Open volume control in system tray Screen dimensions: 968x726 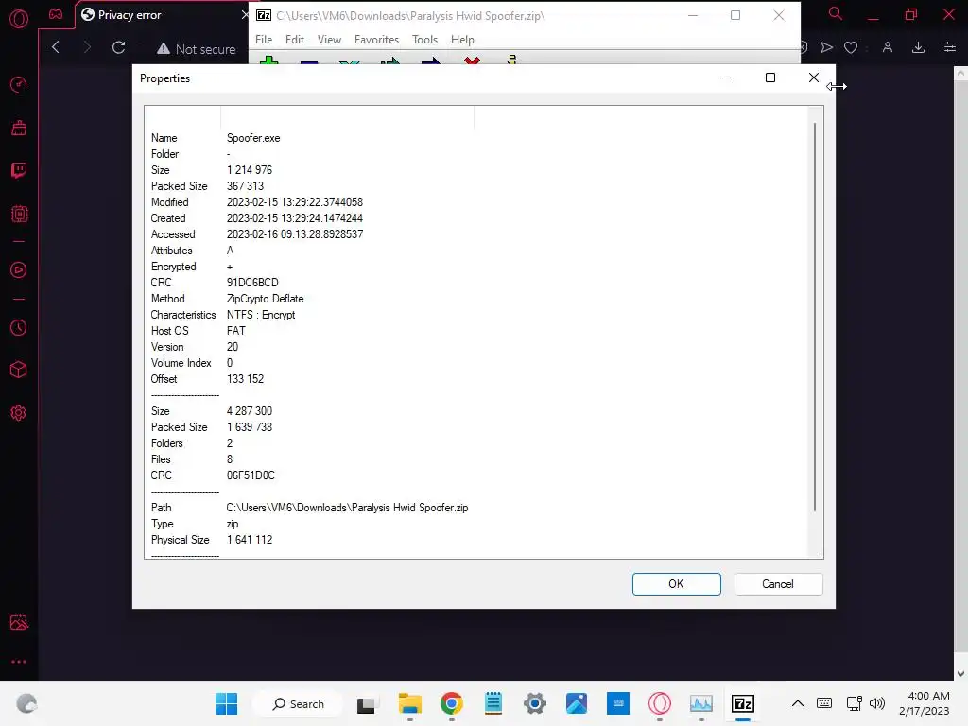876,703
